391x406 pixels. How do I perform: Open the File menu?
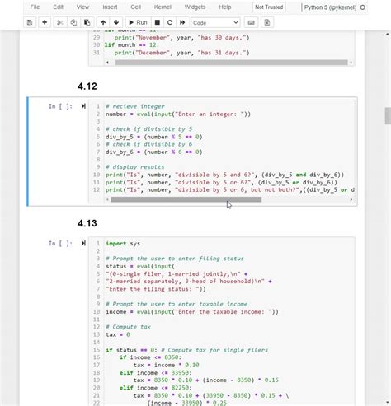[x=35, y=7]
